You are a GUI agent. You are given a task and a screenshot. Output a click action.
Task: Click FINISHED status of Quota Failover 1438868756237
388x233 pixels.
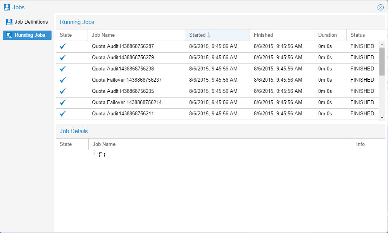(362, 80)
